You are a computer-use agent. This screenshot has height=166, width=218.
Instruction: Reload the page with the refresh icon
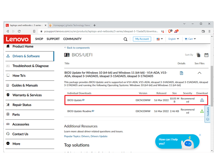(19, 31)
